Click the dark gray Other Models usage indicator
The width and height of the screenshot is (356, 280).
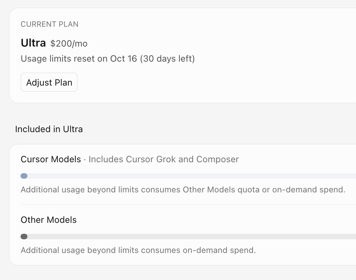click(x=24, y=237)
